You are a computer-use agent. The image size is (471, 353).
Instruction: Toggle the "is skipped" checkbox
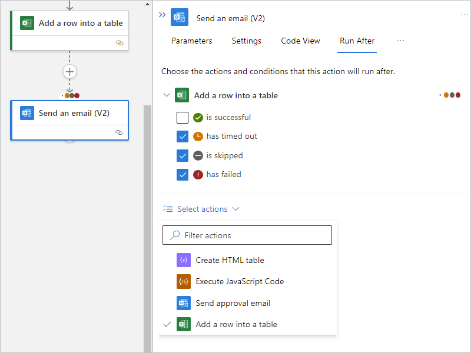click(183, 156)
